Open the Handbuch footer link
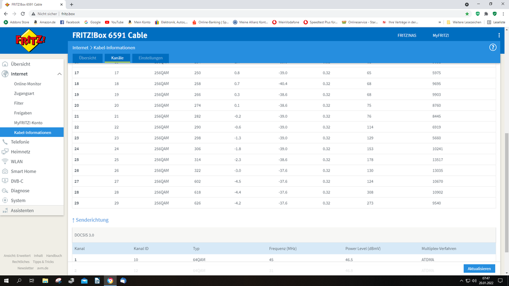The image size is (509, 286). 54,255
